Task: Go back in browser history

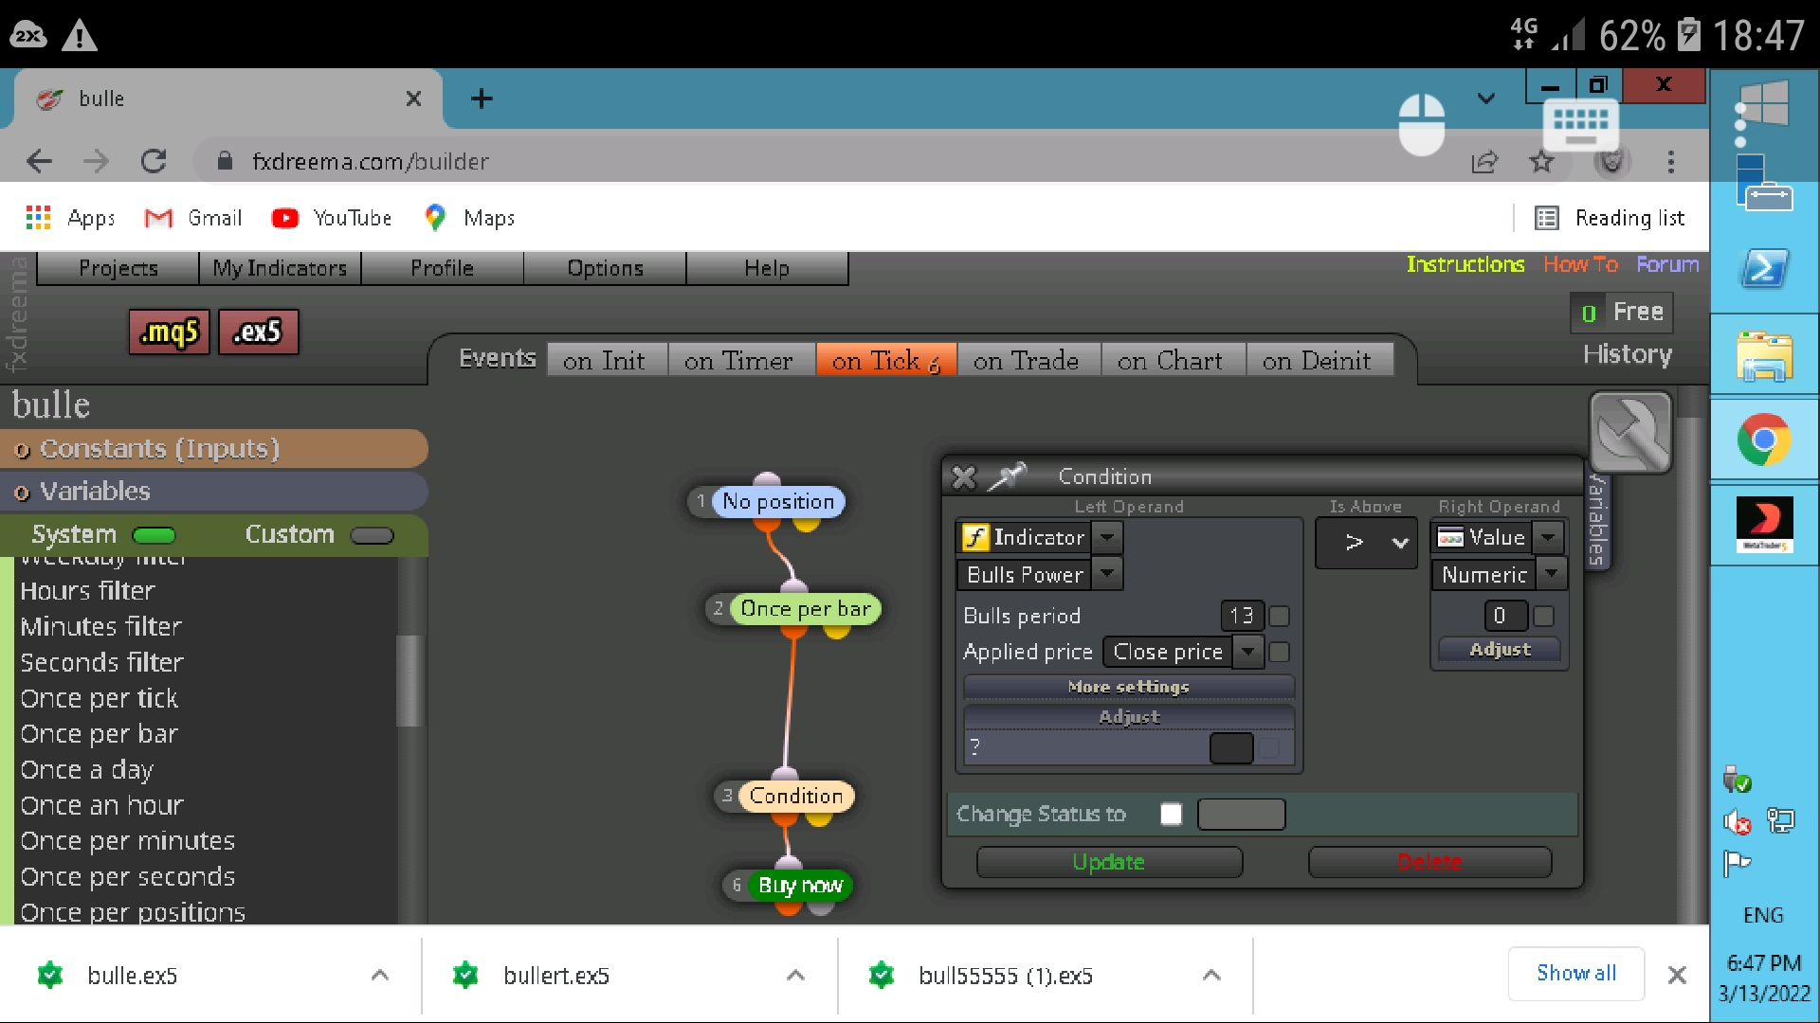Action: 39,161
